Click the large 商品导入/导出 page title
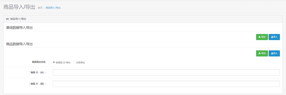The height and width of the screenshot is (95, 286). [19, 7]
